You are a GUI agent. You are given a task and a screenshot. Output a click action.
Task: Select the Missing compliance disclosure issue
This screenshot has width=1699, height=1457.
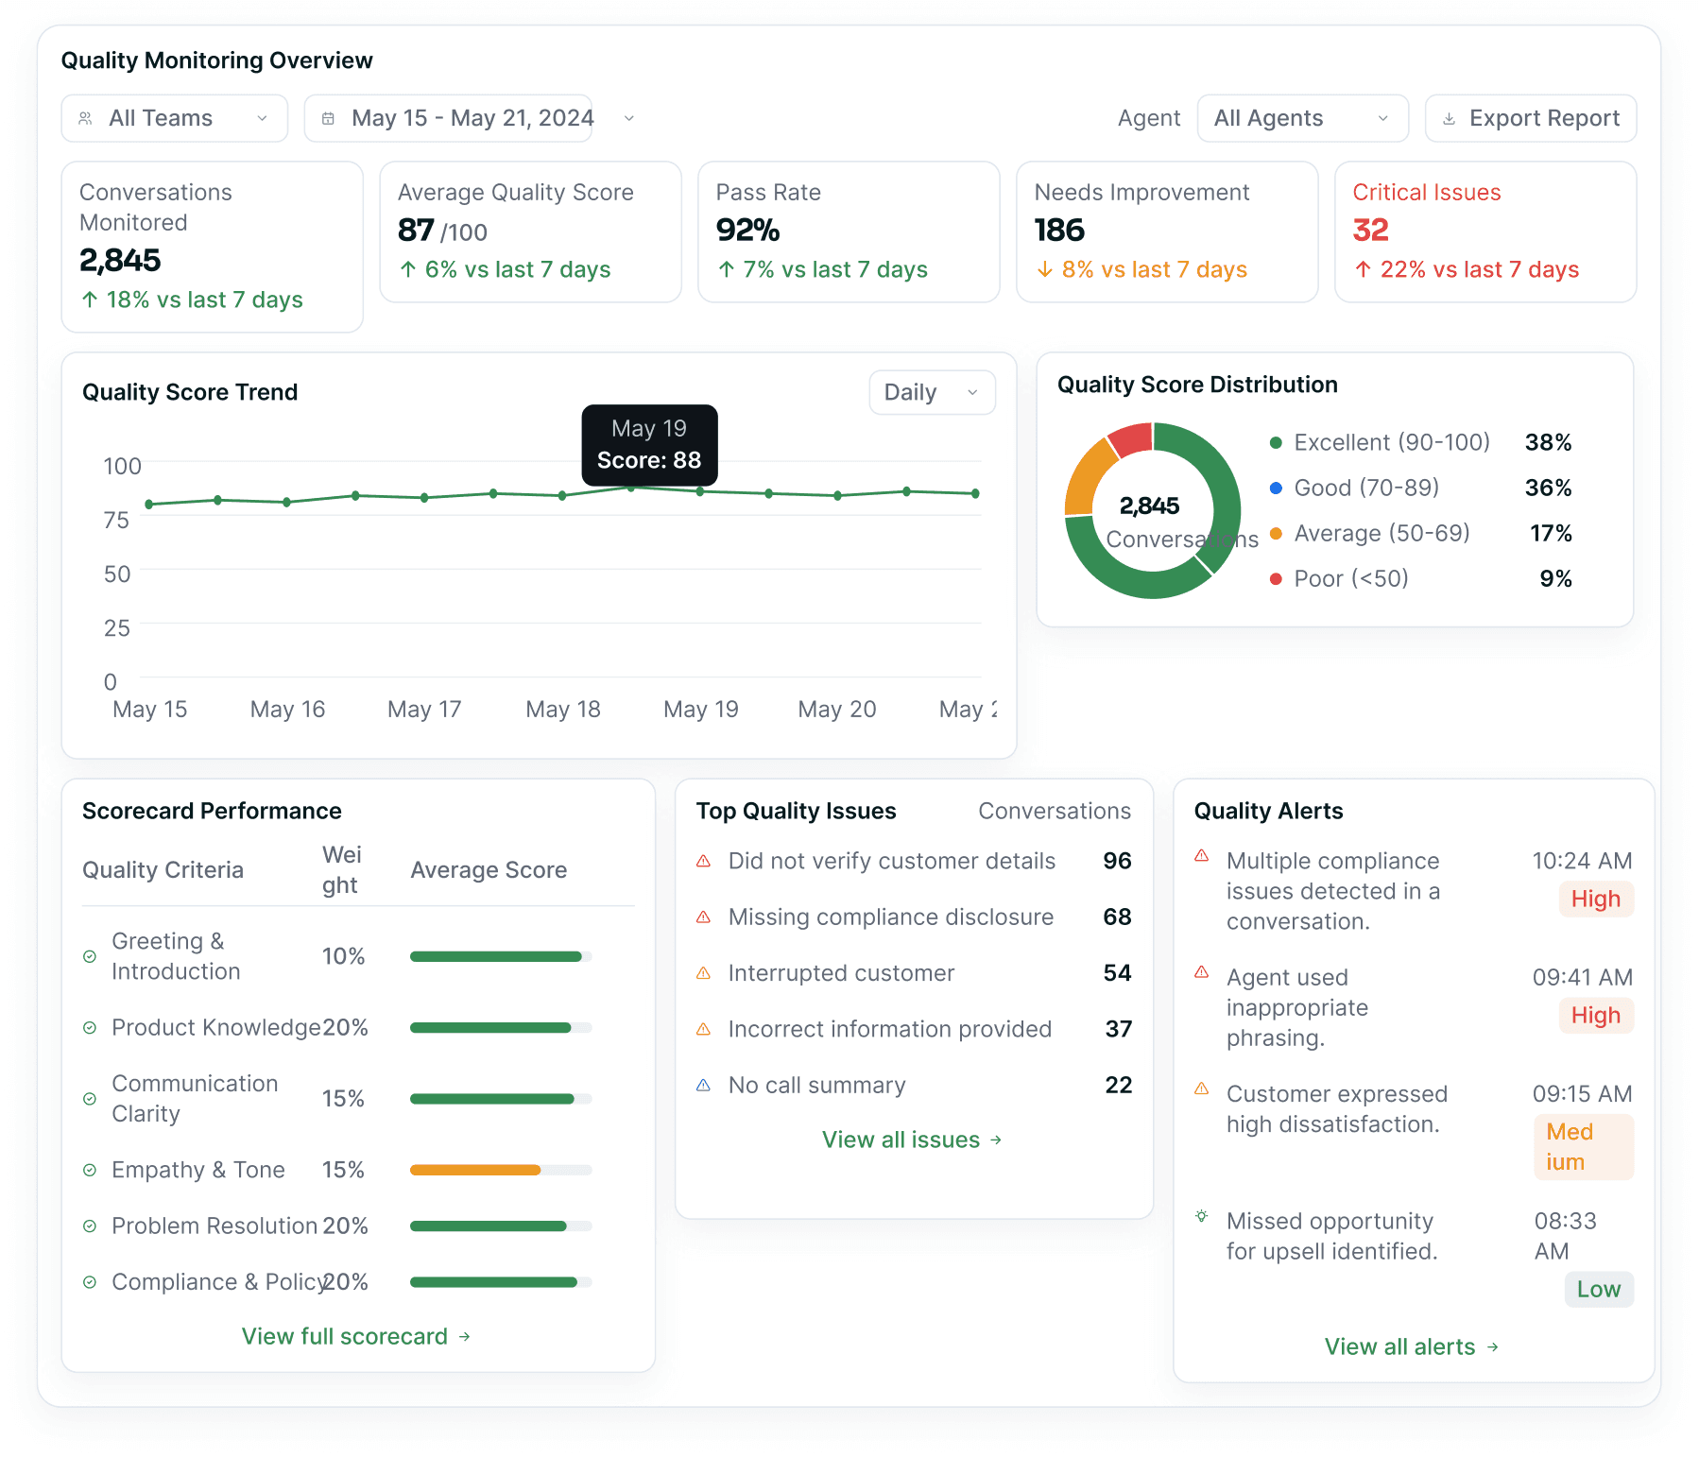(x=914, y=917)
